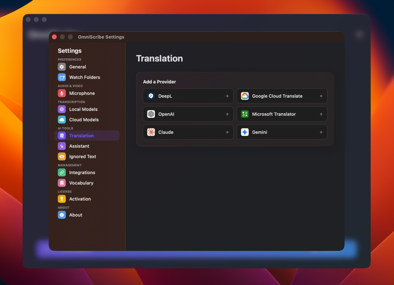Click the pink Vocabulary book icon
The width and height of the screenshot is (394, 285).
coord(62,183)
